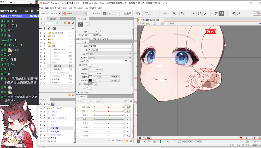Click リセット button next to 乗算色
The image size is (261, 148).
click(115, 77)
